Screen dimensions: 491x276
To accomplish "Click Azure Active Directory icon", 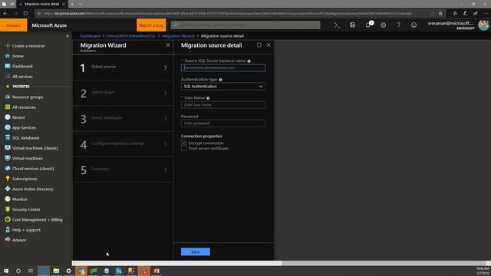I will [8, 189].
